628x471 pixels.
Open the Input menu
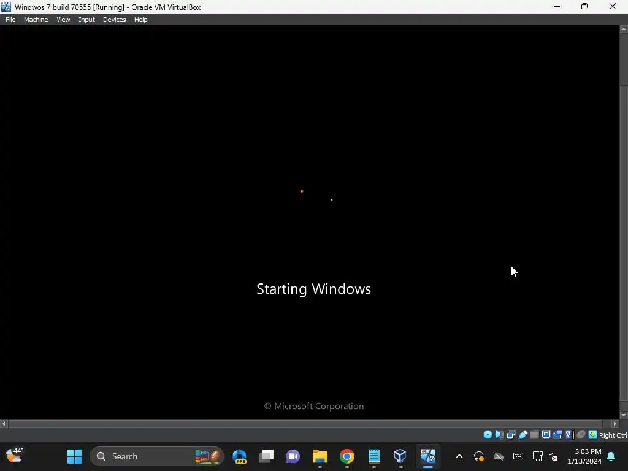click(86, 20)
